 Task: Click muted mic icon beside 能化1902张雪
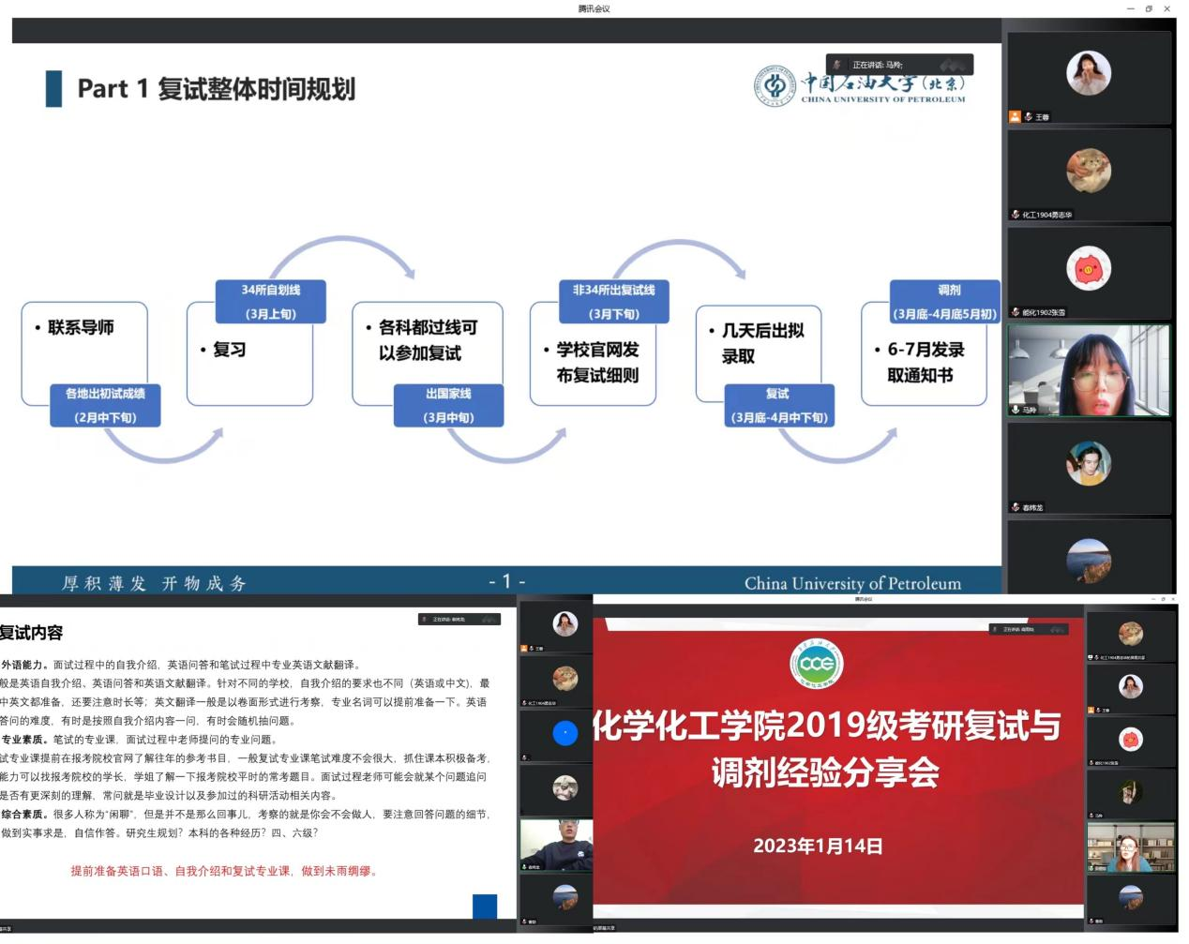point(1016,312)
